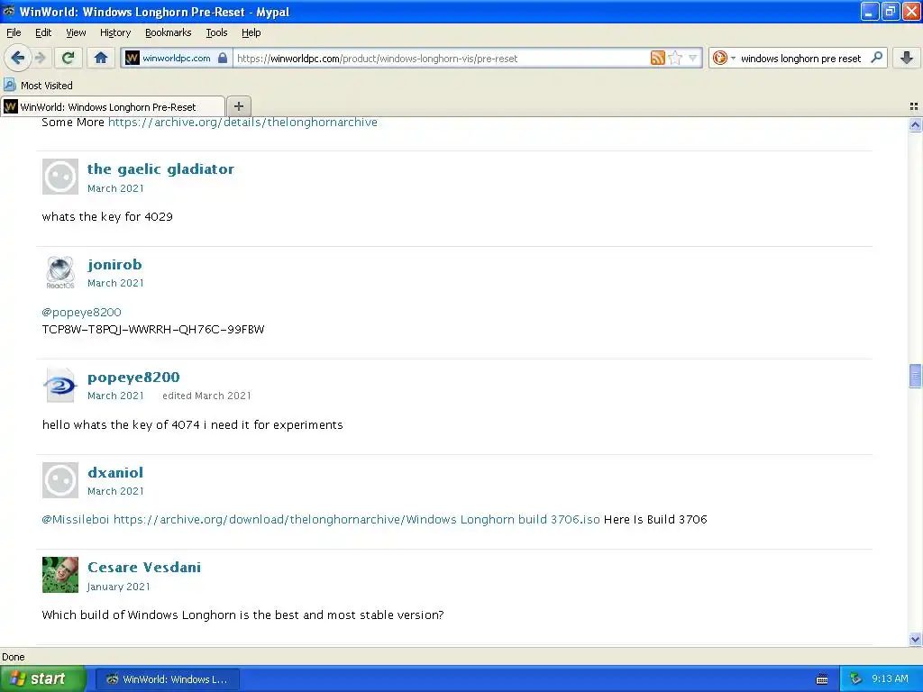Image resolution: width=923 pixels, height=692 pixels.
Task: Open the Help menu
Action: (251, 32)
